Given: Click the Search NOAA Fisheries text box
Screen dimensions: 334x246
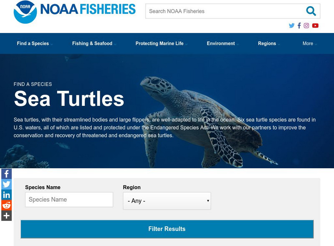Looking at the screenshot, I should 217,11.
